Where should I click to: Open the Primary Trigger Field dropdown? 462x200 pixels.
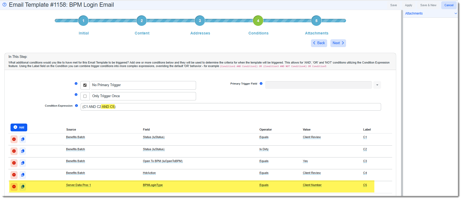pyautogui.click(x=377, y=85)
